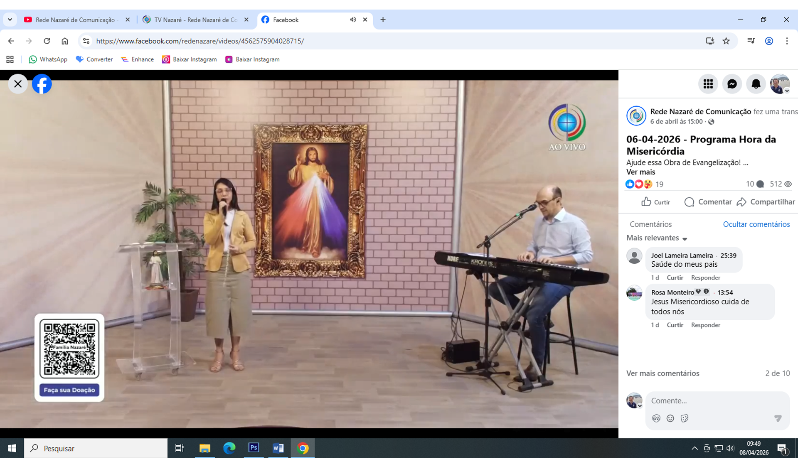Open the notifications bell

pos(756,84)
